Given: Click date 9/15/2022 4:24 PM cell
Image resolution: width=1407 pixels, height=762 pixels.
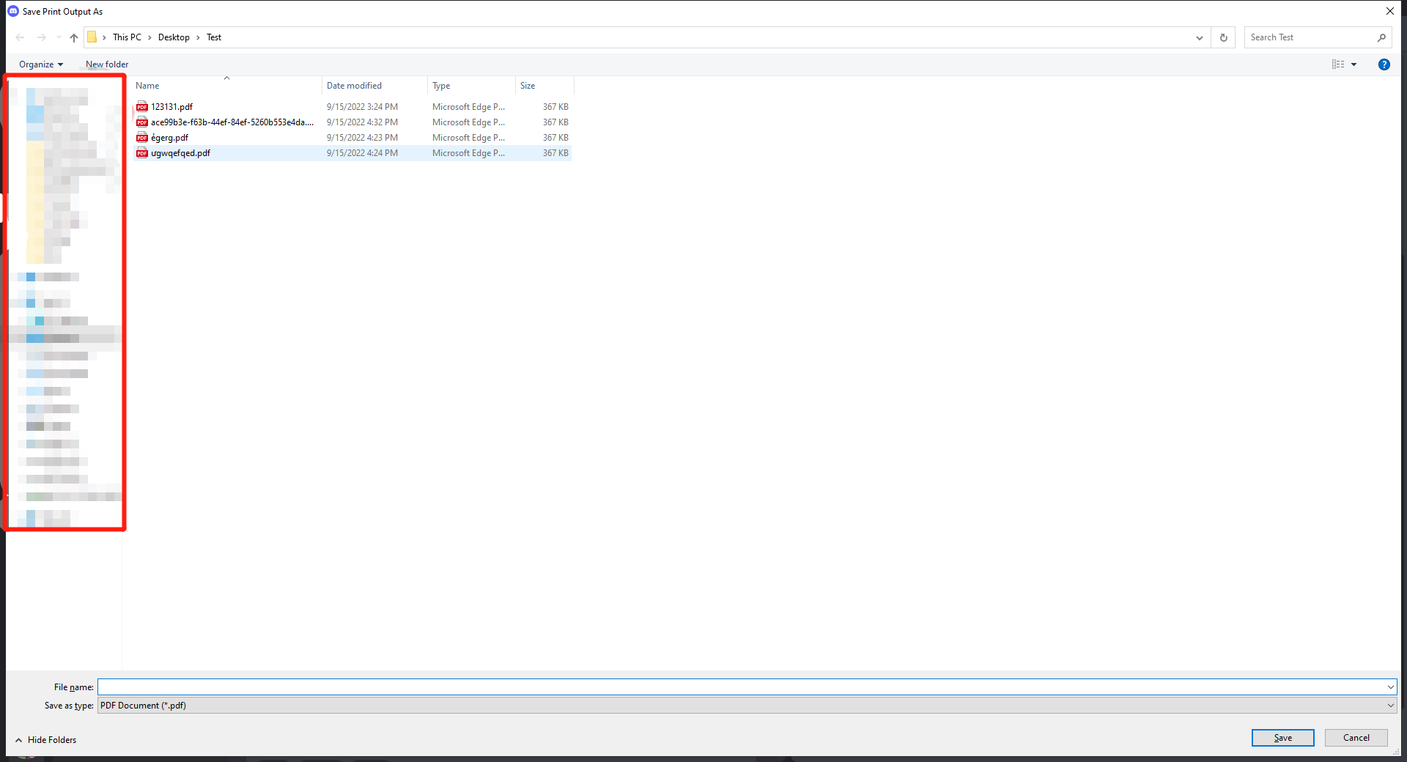Looking at the screenshot, I should coord(362,153).
